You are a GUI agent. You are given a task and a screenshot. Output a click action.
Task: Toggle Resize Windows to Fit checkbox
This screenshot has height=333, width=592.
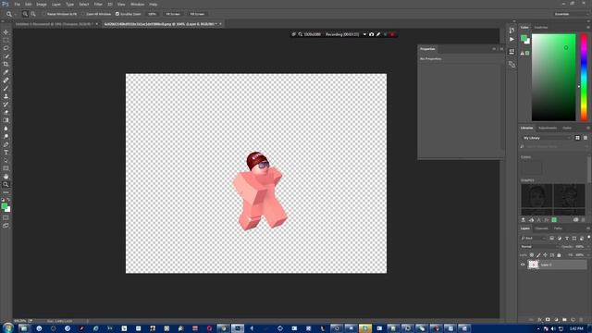coord(44,14)
